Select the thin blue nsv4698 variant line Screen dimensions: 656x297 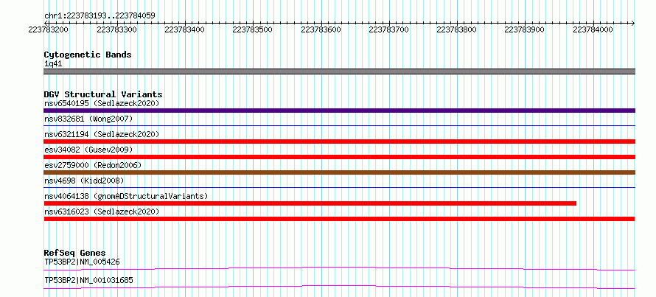[339, 187]
